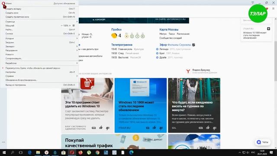Expand the 'Страница' submenu
The height and width of the screenshot is (156, 277).
[x=39, y=22]
